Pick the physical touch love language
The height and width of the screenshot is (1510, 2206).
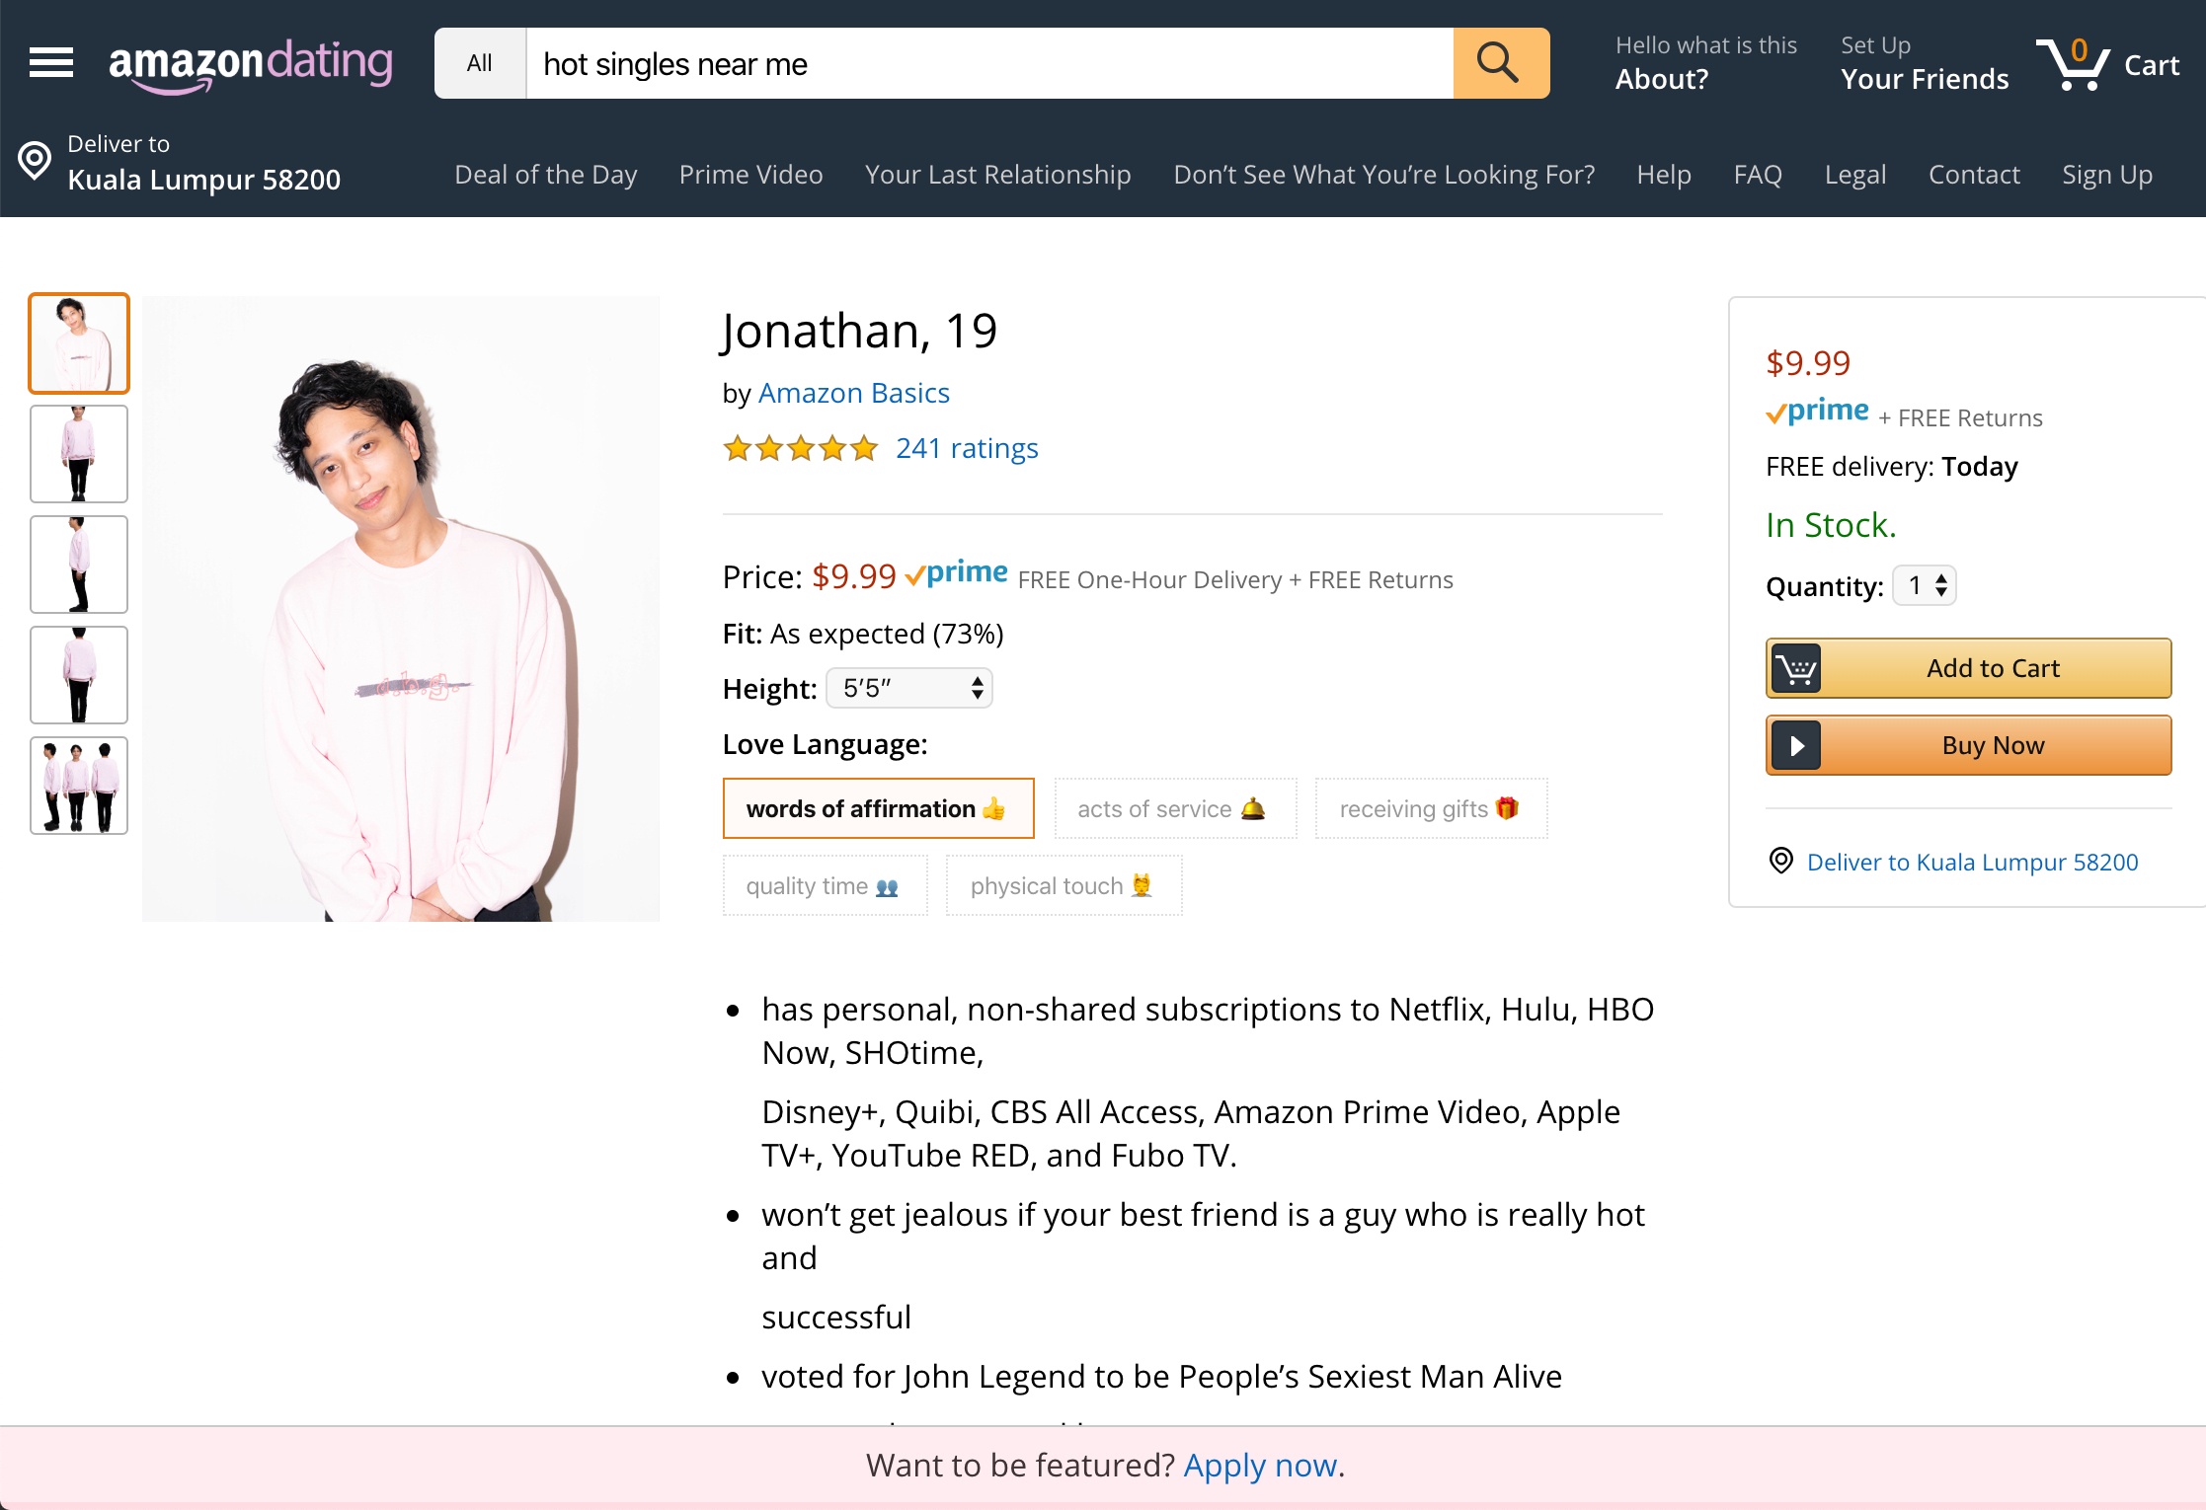(1064, 886)
